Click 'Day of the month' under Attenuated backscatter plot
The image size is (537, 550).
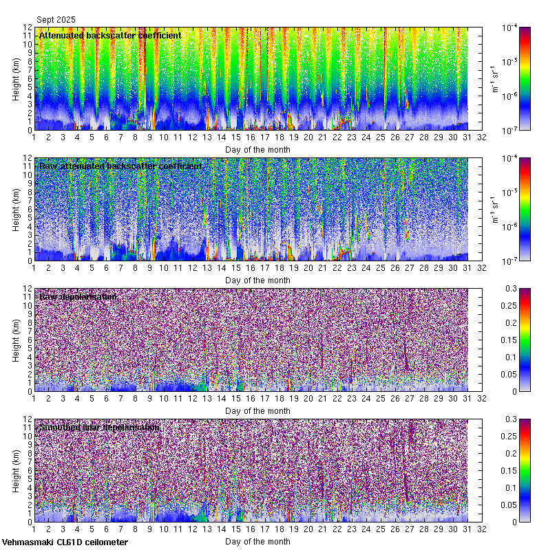pos(257,150)
